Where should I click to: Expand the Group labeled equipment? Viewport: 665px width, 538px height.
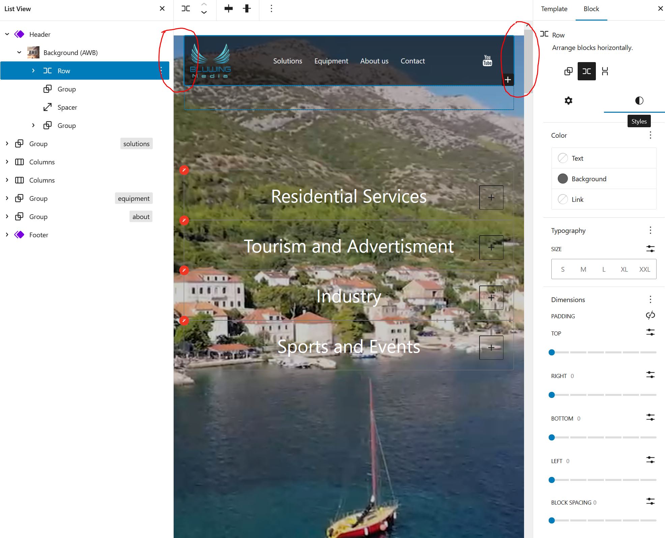pos(7,198)
